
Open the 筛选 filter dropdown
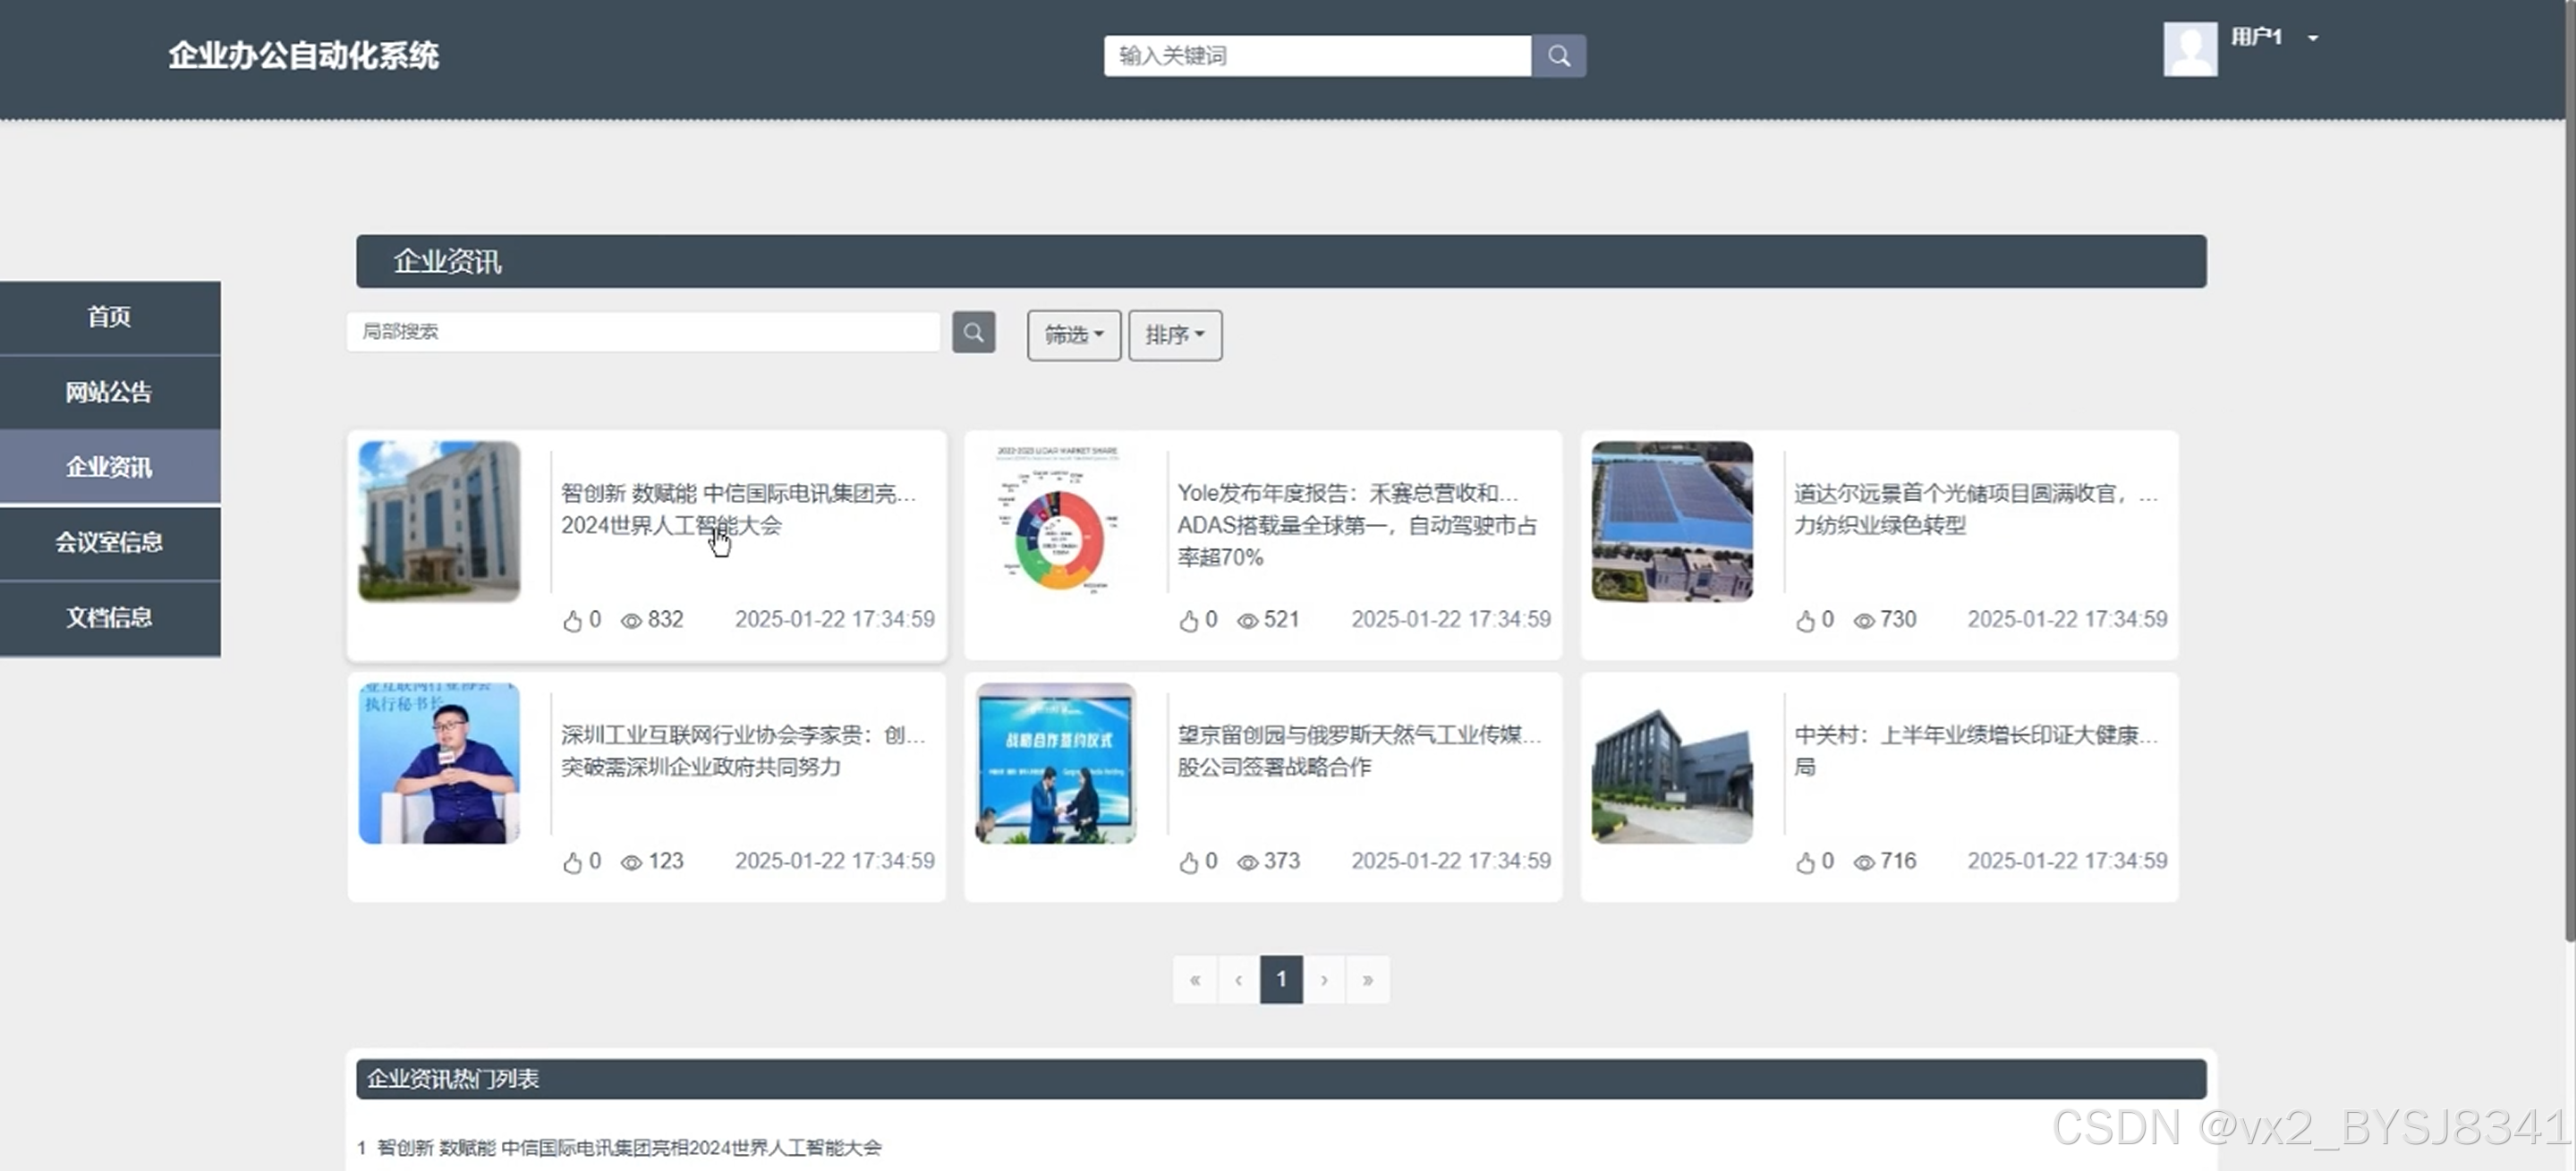coord(1073,335)
